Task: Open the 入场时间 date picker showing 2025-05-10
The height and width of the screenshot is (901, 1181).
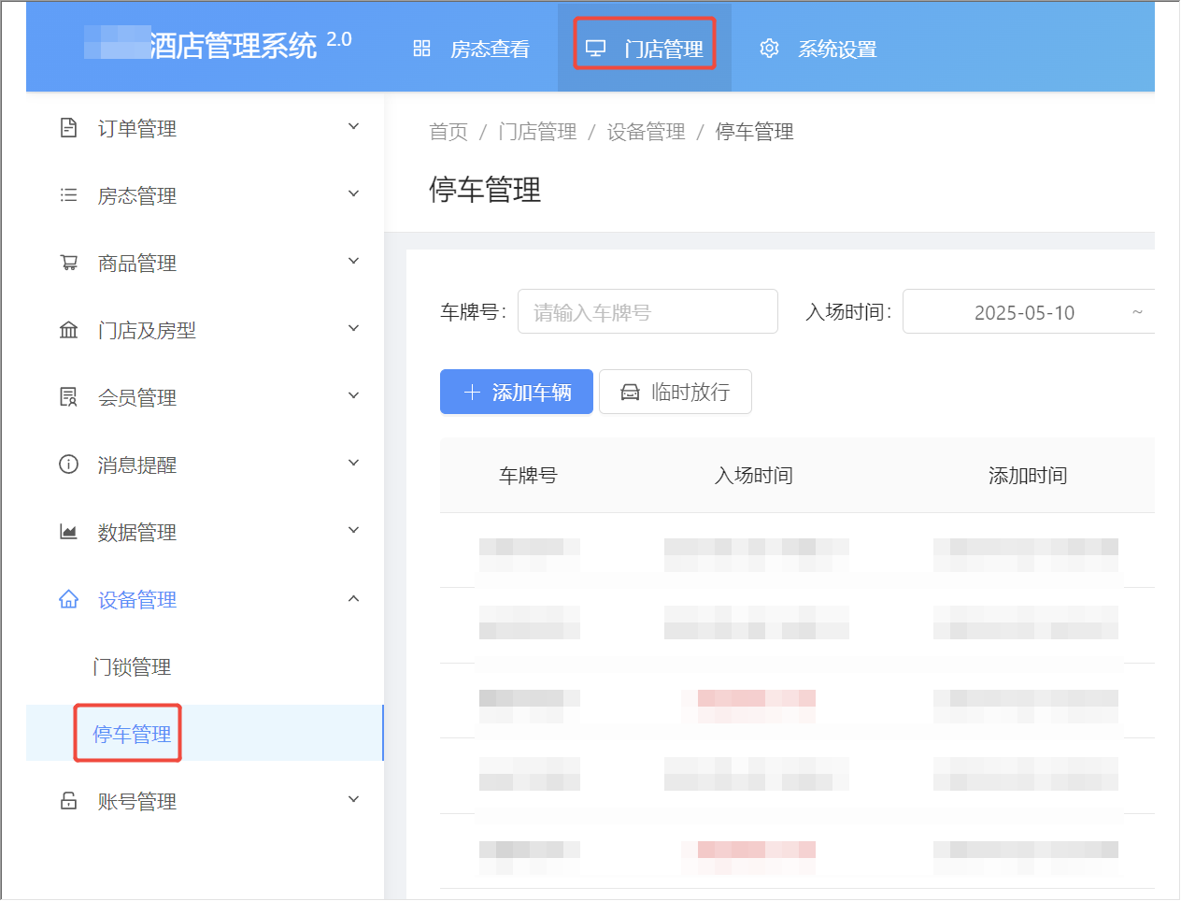Action: [x=1029, y=311]
